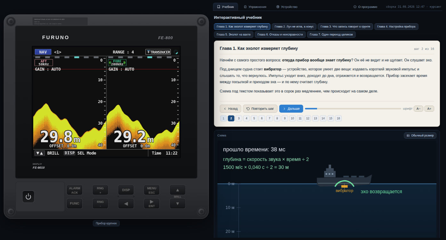Switch to the Упражнения tab
The height and width of the screenshot is (240, 446).
pyautogui.click(x=255, y=7)
